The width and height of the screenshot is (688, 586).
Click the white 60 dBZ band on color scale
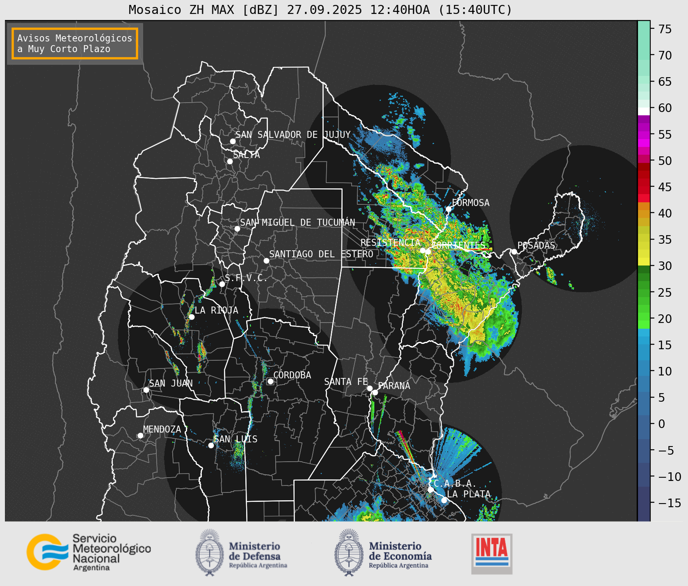click(644, 111)
